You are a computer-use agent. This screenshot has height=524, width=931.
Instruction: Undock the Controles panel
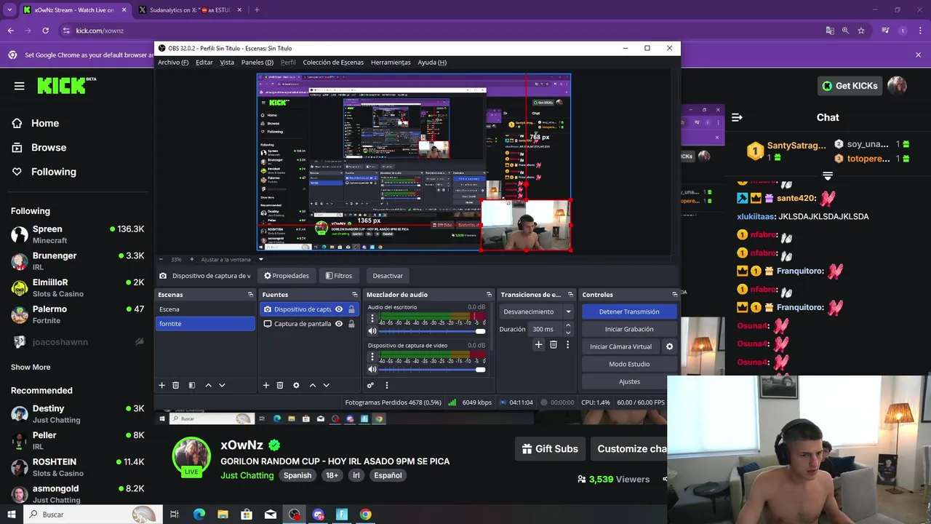click(x=675, y=295)
